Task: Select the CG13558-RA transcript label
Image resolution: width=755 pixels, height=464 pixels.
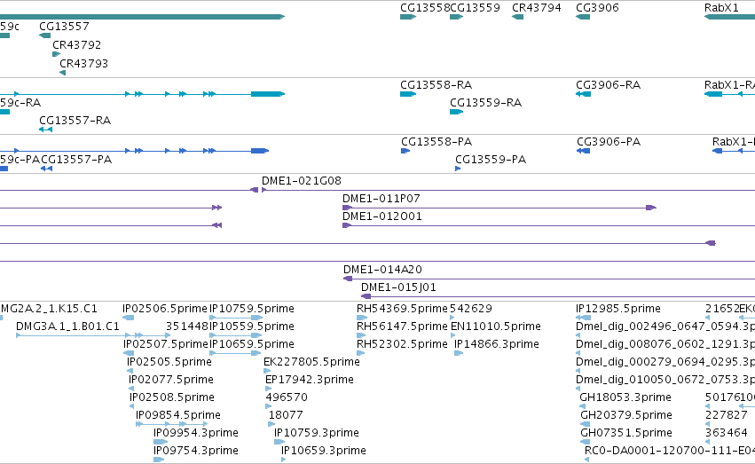Action: [x=436, y=85]
